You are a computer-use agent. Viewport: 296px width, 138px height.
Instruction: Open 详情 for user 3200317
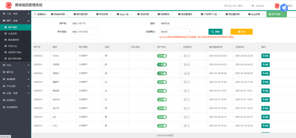pyautogui.click(x=265, y=100)
